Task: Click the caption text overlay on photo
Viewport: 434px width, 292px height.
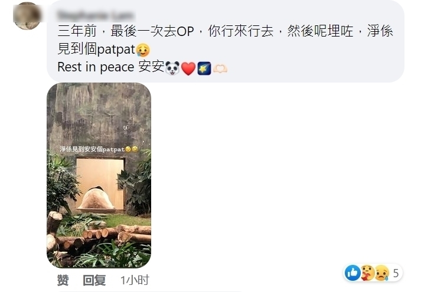Action: point(99,149)
